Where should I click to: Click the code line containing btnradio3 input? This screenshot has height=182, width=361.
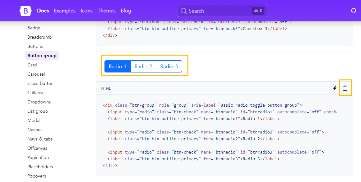[x=216, y=152]
